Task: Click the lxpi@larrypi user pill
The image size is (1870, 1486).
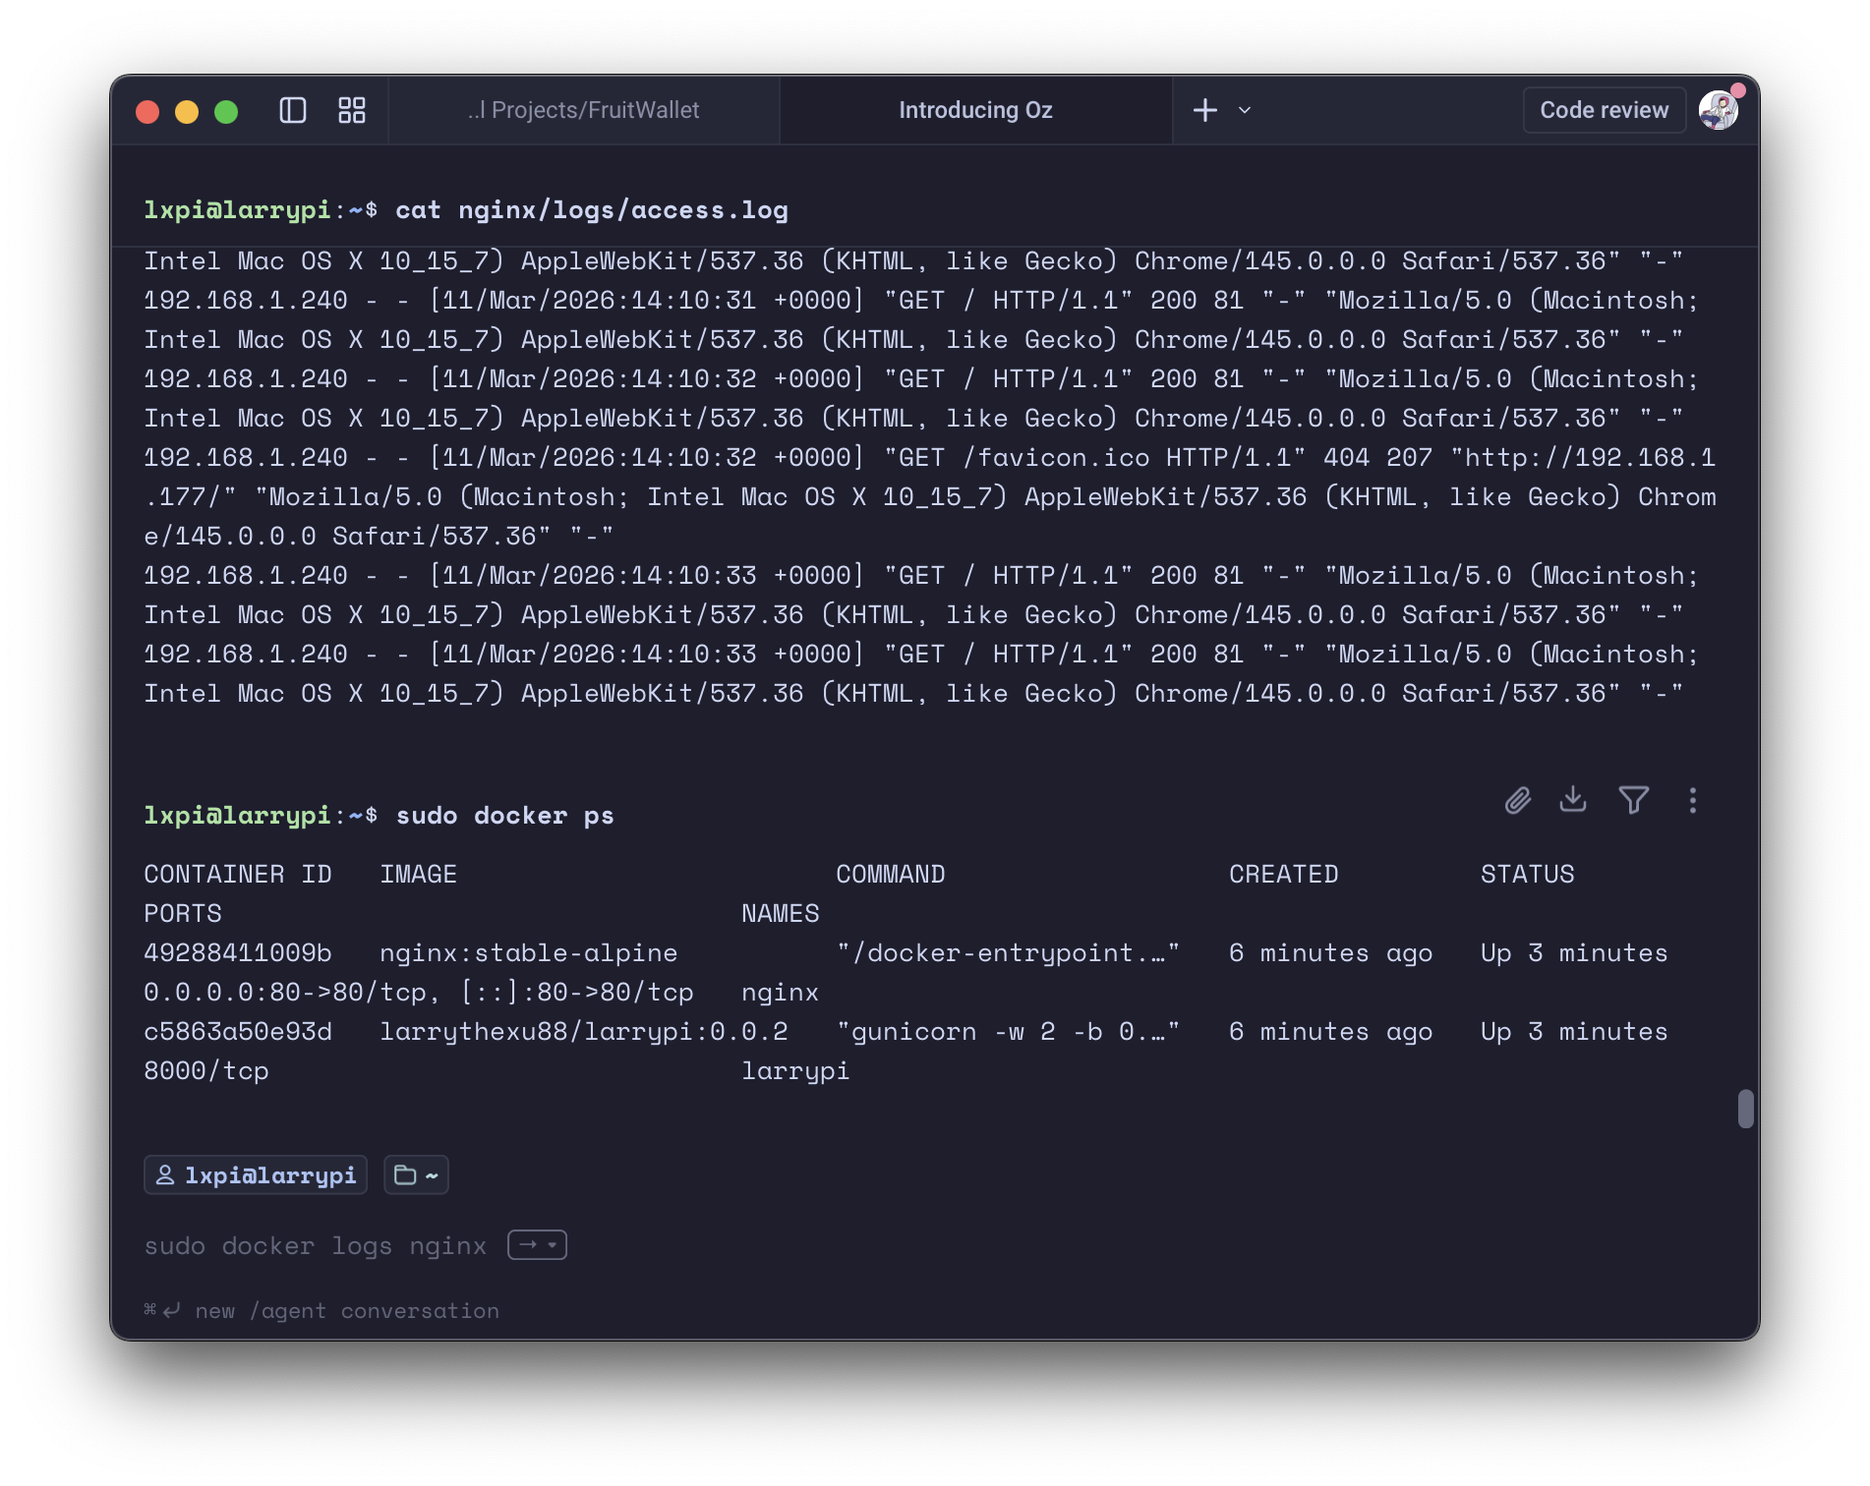Action: click(x=254, y=1174)
